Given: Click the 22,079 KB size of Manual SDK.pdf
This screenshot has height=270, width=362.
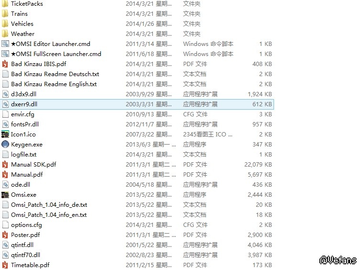Looking at the screenshot, I should point(258,165).
